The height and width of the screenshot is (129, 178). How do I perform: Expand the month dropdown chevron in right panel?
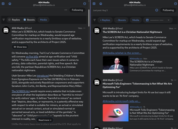click(169, 20)
